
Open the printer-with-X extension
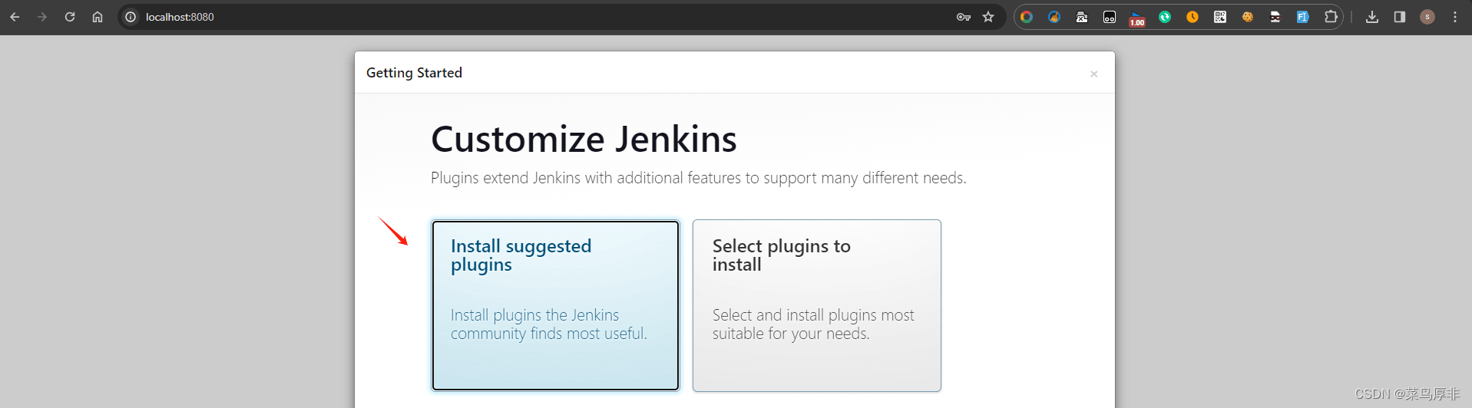[1082, 17]
